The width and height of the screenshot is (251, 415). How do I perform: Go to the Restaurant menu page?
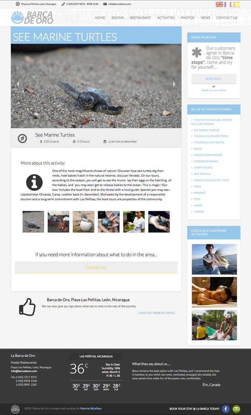(140, 18)
